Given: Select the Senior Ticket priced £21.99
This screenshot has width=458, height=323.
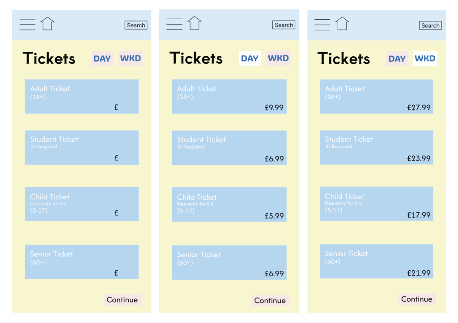Looking at the screenshot, I should point(376,261).
